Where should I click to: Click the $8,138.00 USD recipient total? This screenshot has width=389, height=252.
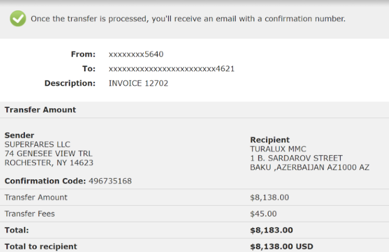(x=282, y=246)
